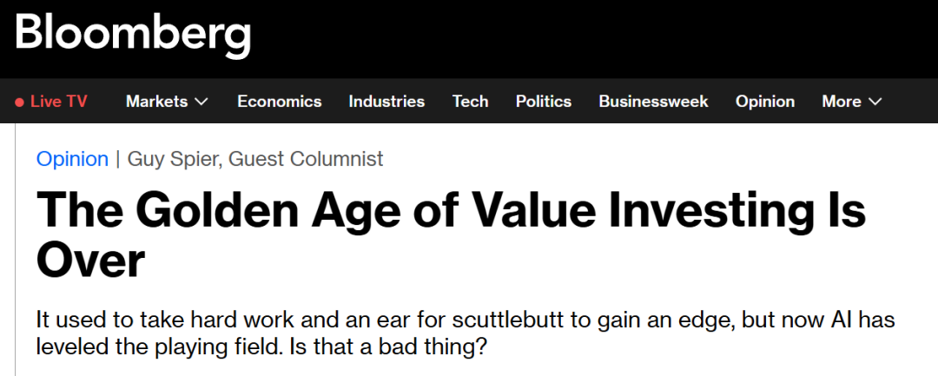Image resolution: width=938 pixels, height=376 pixels.
Task: Click the Bloomberg logo
Action: coord(133,35)
